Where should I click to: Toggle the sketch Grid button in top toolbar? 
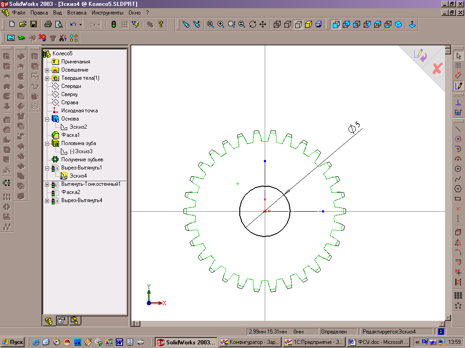click(124, 24)
